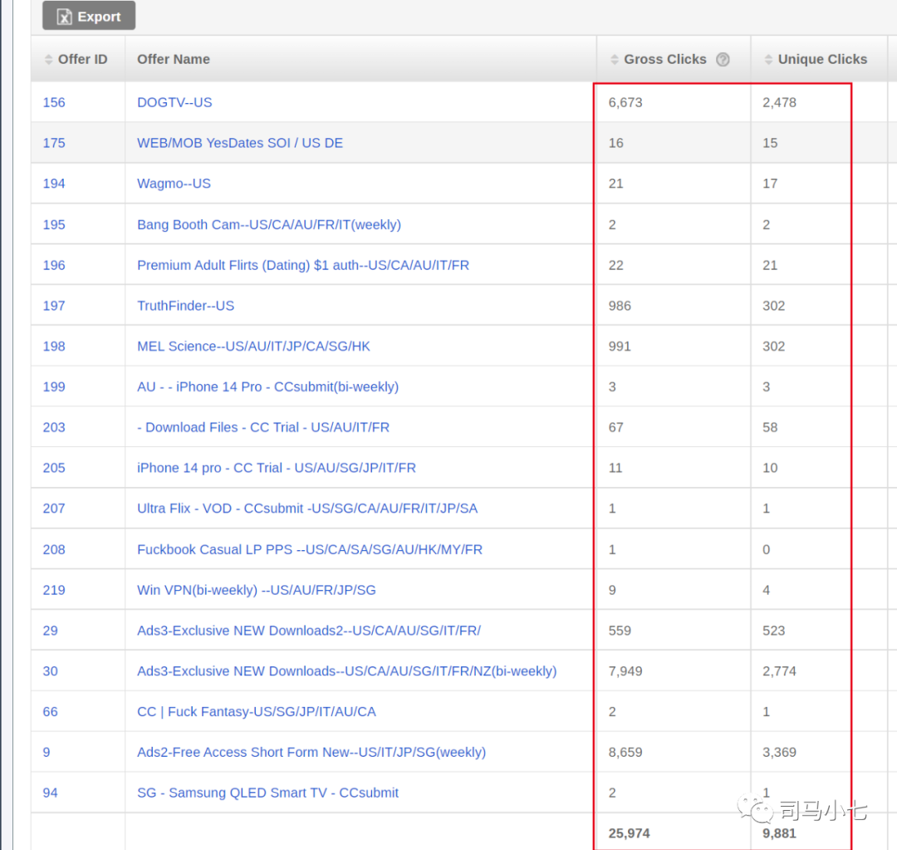This screenshot has height=850, width=897.
Task: Open Ads3-Exclusive NEW Downloads NZ(bi-weekly) offer
Action: coord(346,671)
